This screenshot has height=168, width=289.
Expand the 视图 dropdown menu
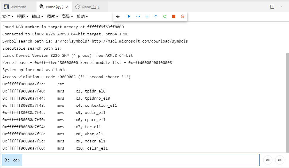pos(23,16)
